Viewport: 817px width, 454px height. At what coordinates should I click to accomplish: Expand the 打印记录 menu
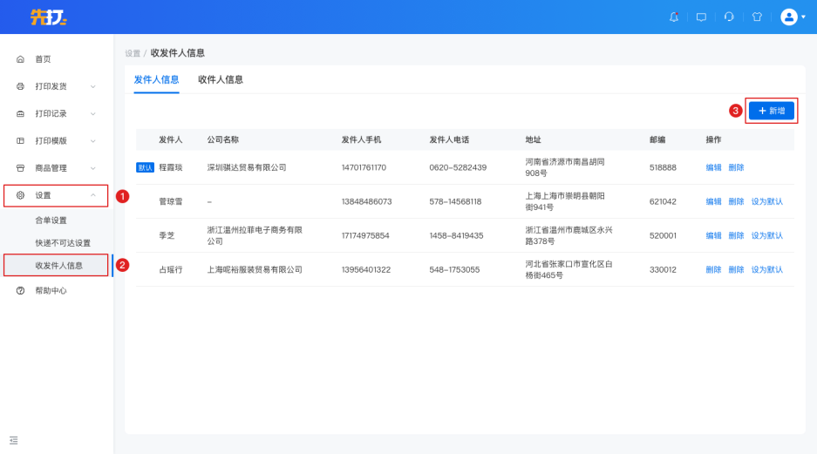[57, 113]
